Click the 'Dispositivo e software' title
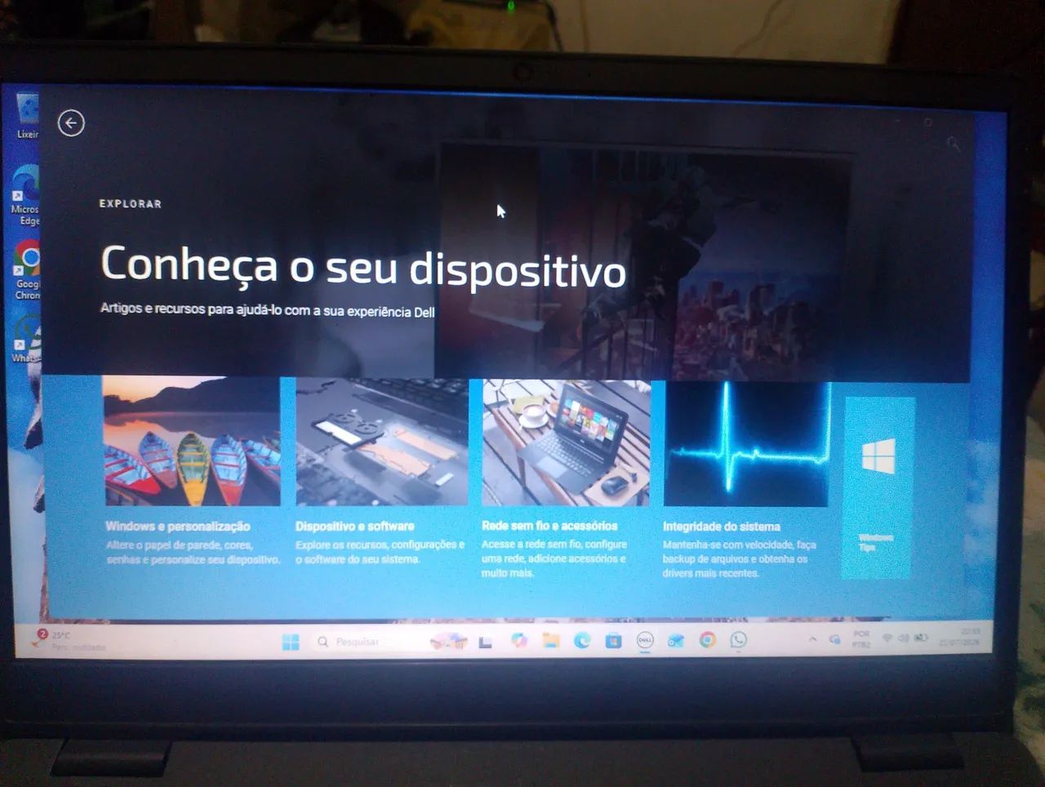Viewport: 1045px width, 787px height. coord(354,527)
